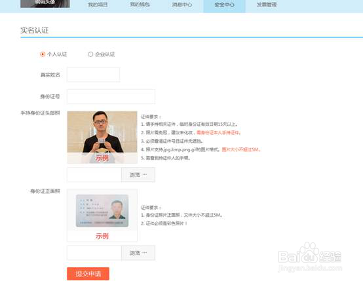The width and height of the screenshot is (363, 281).
Task: Browse file for 身份证正面照
Action: click(x=138, y=253)
